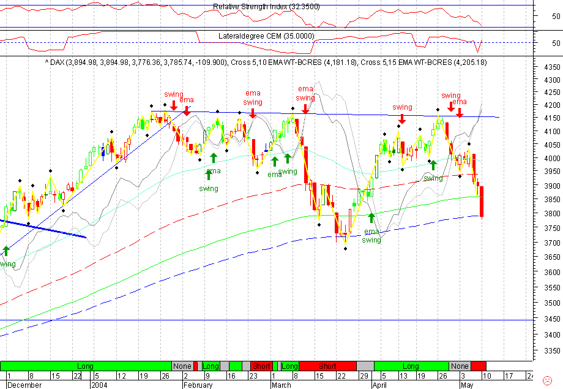Toggle the gray None segment before February
This screenshot has width=563, height=389.
pos(182,366)
